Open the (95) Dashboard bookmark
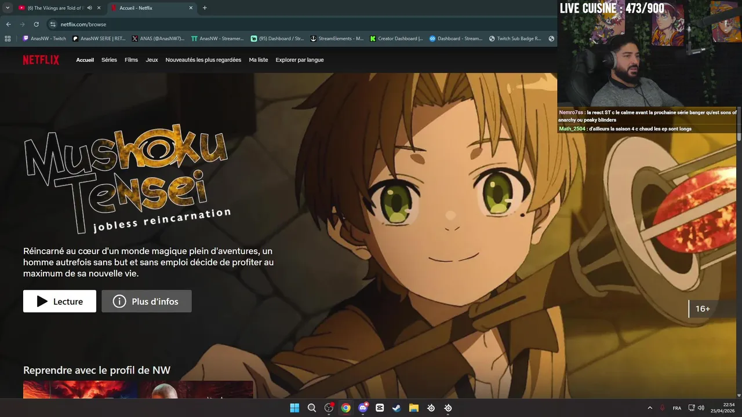Image resolution: width=742 pixels, height=417 pixels. point(277,39)
